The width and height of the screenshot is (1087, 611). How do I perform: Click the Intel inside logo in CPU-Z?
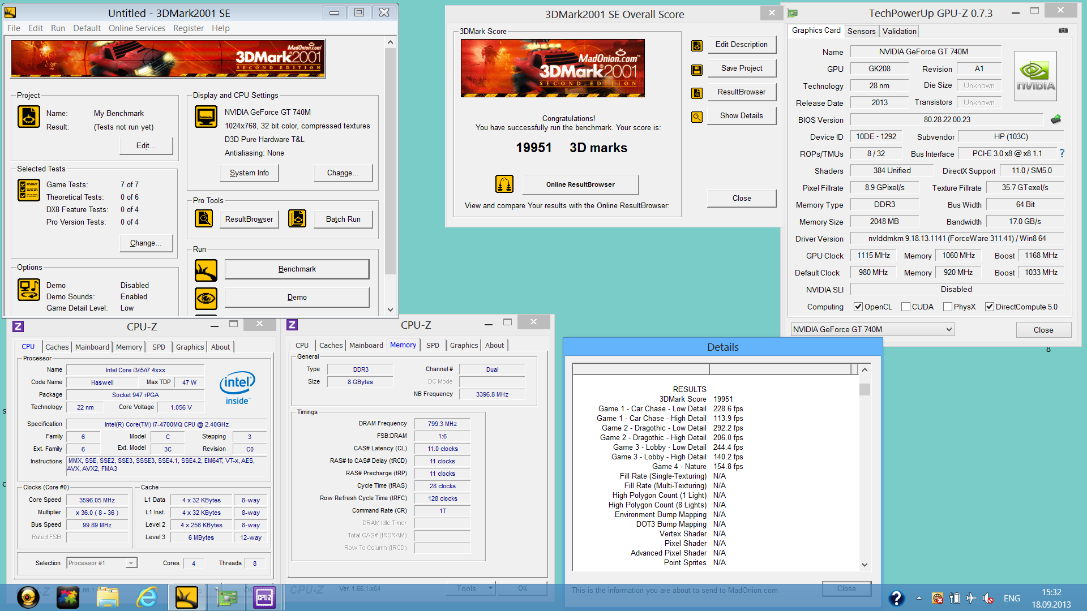pyautogui.click(x=237, y=388)
